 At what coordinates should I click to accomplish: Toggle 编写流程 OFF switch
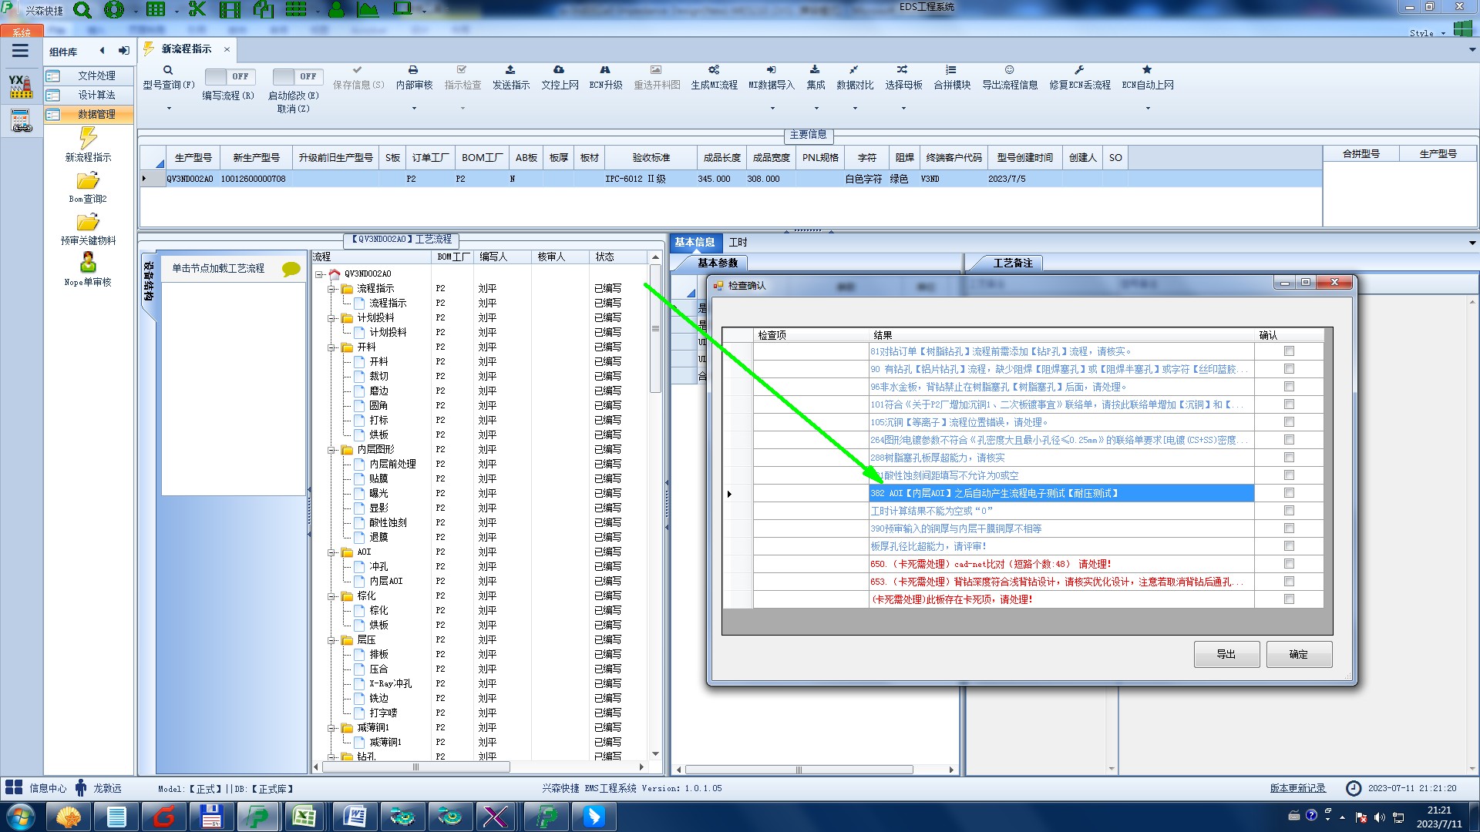(229, 76)
